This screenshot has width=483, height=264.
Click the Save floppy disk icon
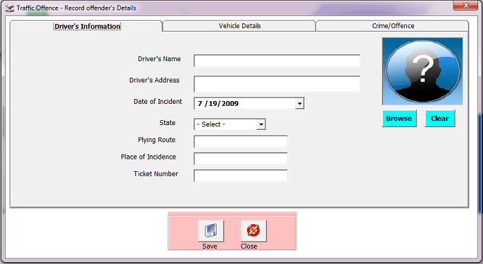211,230
